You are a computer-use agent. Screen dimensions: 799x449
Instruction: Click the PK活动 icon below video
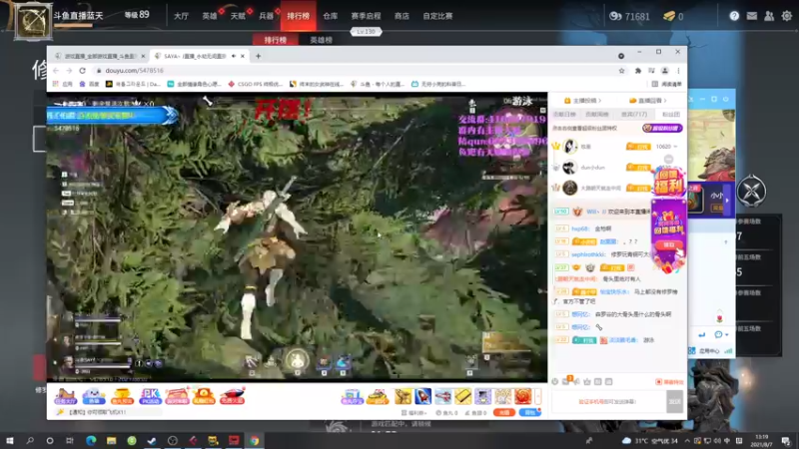[150, 396]
